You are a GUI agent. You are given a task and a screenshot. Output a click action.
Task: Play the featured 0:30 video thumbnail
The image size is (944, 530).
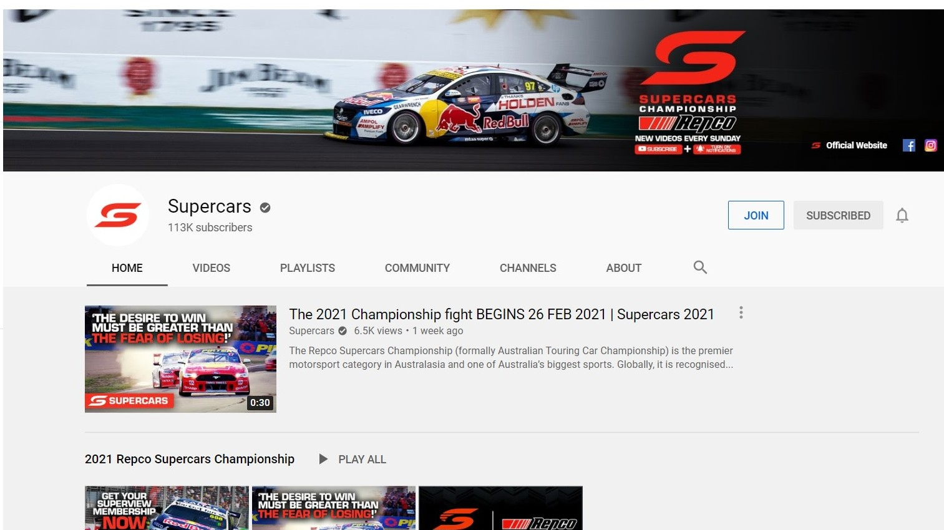pyautogui.click(x=180, y=359)
